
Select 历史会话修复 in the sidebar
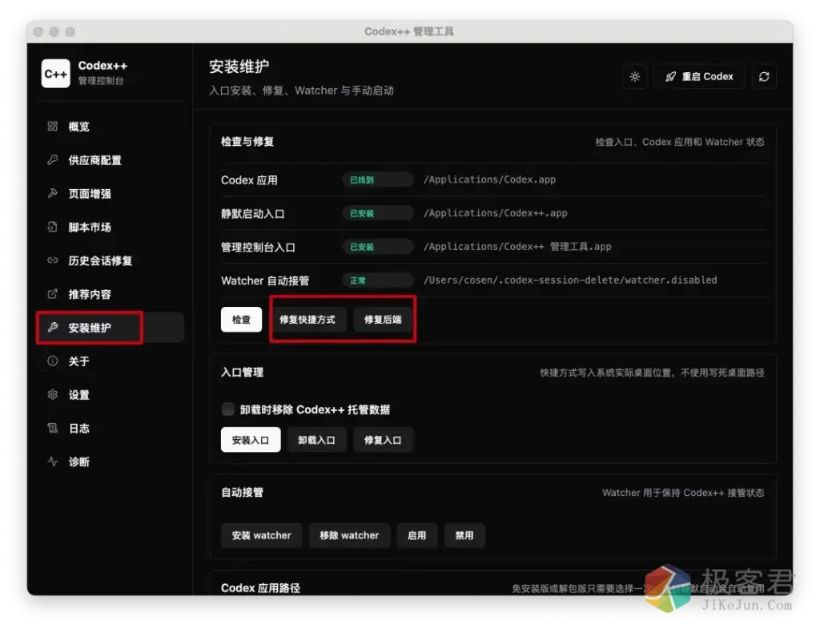[x=110, y=260]
